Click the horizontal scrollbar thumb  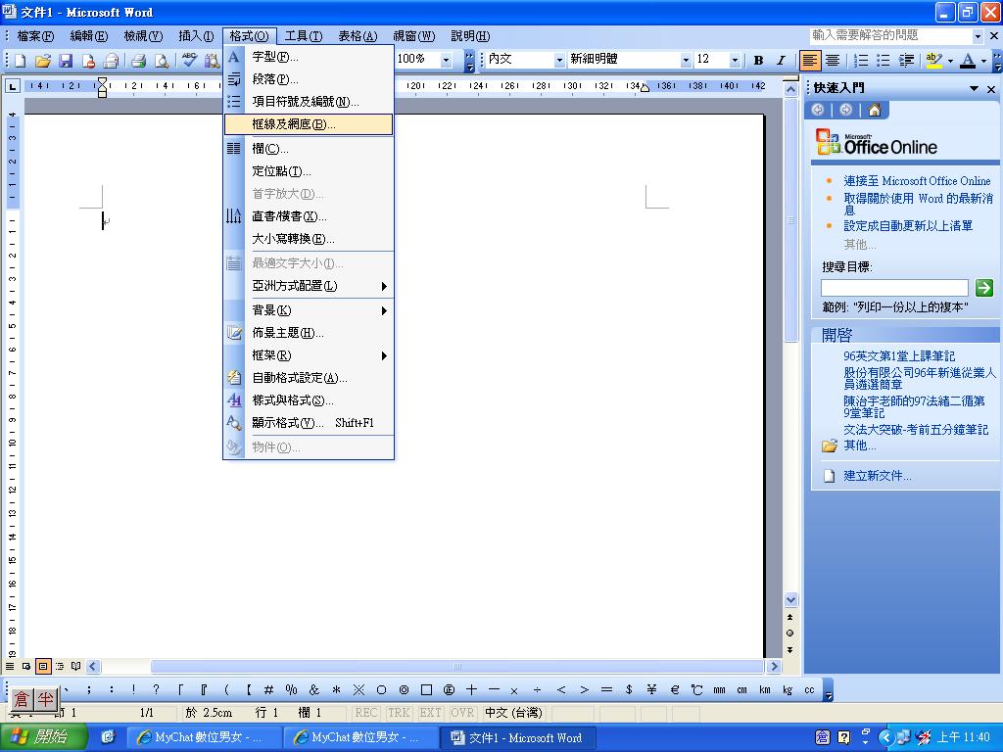pyautogui.click(x=456, y=666)
